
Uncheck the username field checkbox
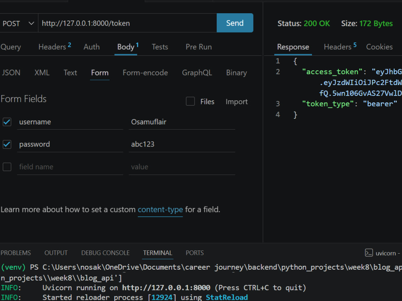pos(7,122)
